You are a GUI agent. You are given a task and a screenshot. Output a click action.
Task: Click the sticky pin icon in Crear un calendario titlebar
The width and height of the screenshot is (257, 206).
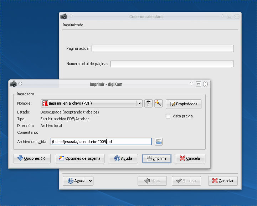tap(71, 16)
